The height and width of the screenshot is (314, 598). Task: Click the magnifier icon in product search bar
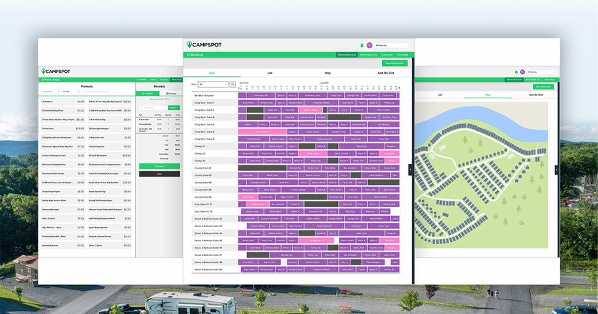tap(84, 91)
